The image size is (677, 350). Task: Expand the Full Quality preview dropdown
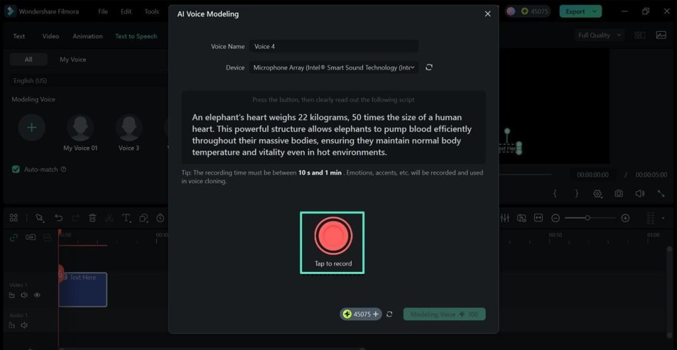coord(600,36)
